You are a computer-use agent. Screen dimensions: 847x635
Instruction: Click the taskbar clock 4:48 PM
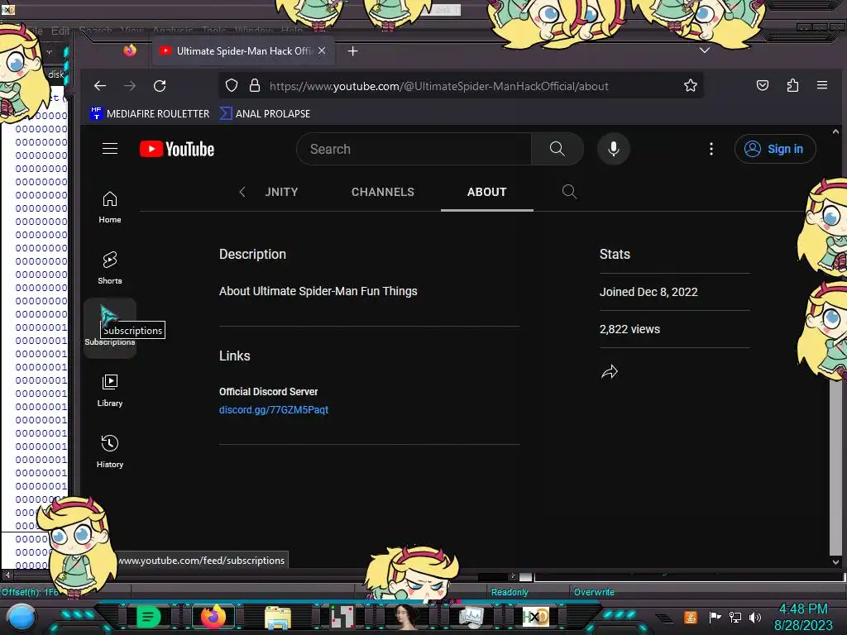click(802, 609)
